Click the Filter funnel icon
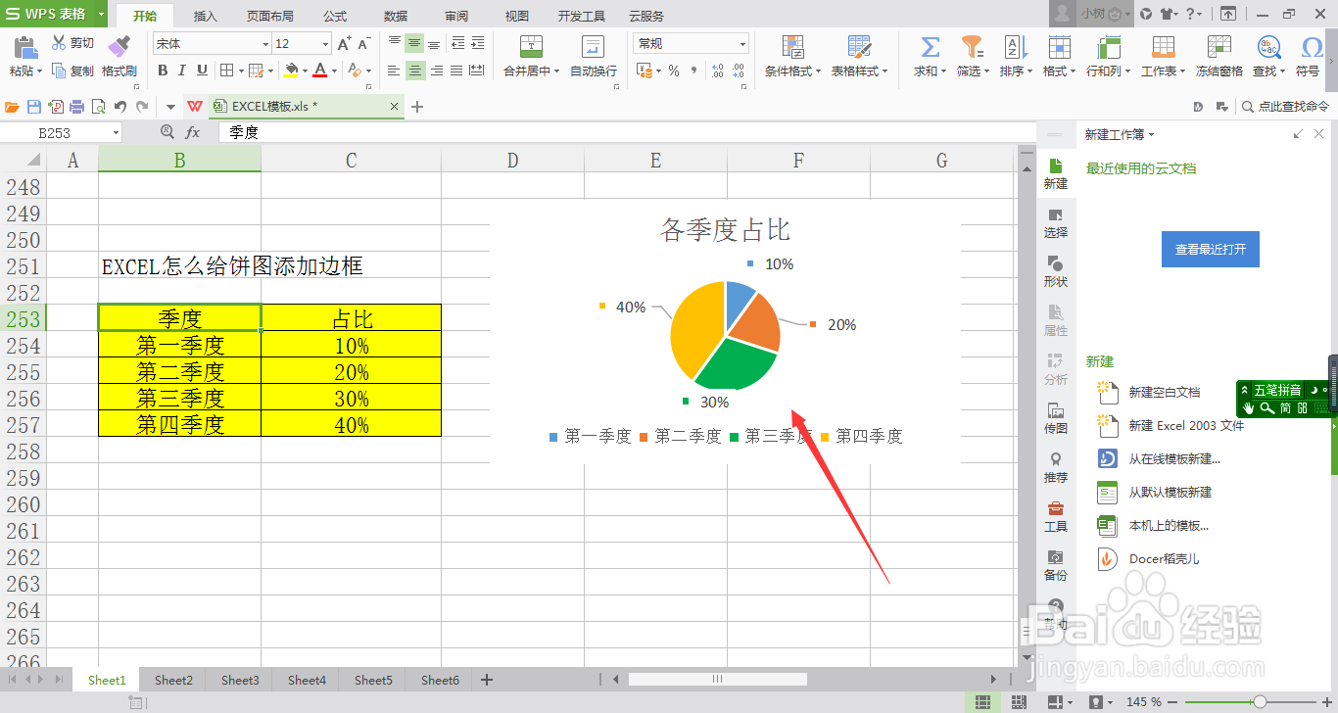This screenshot has width=1338, height=713. [x=972, y=47]
